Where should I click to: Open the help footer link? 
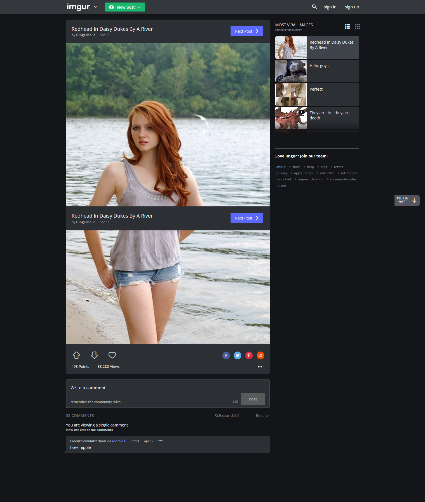[310, 167]
